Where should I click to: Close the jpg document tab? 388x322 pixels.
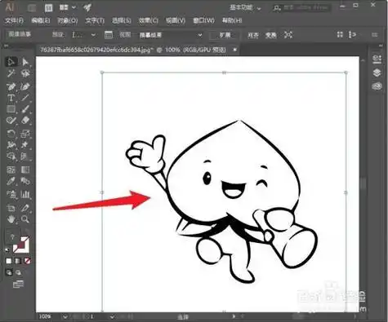coord(234,50)
